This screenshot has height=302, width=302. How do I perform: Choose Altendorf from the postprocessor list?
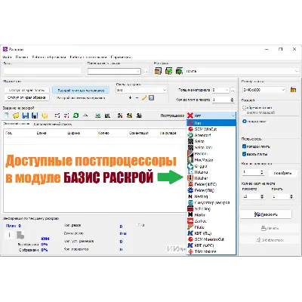[x=211, y=135]
